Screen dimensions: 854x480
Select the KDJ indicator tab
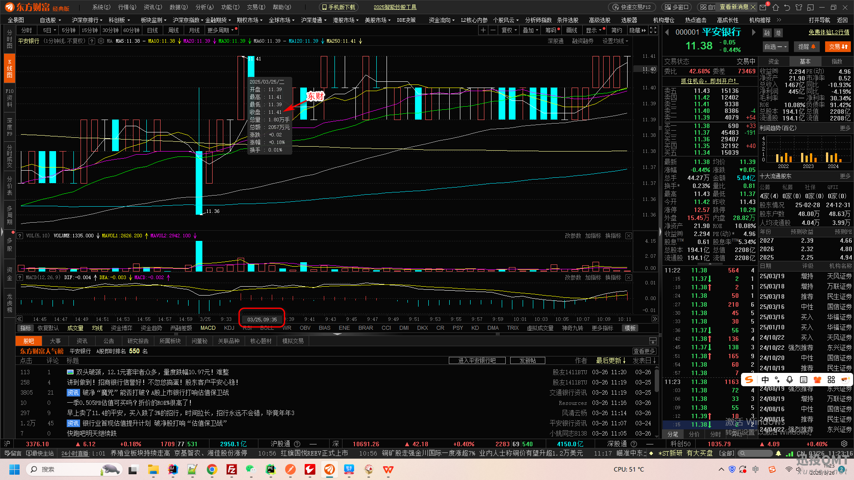tap(229, 328)
